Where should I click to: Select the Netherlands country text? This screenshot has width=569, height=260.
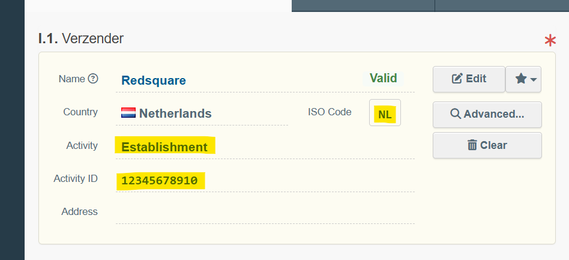tap(175, 113)
